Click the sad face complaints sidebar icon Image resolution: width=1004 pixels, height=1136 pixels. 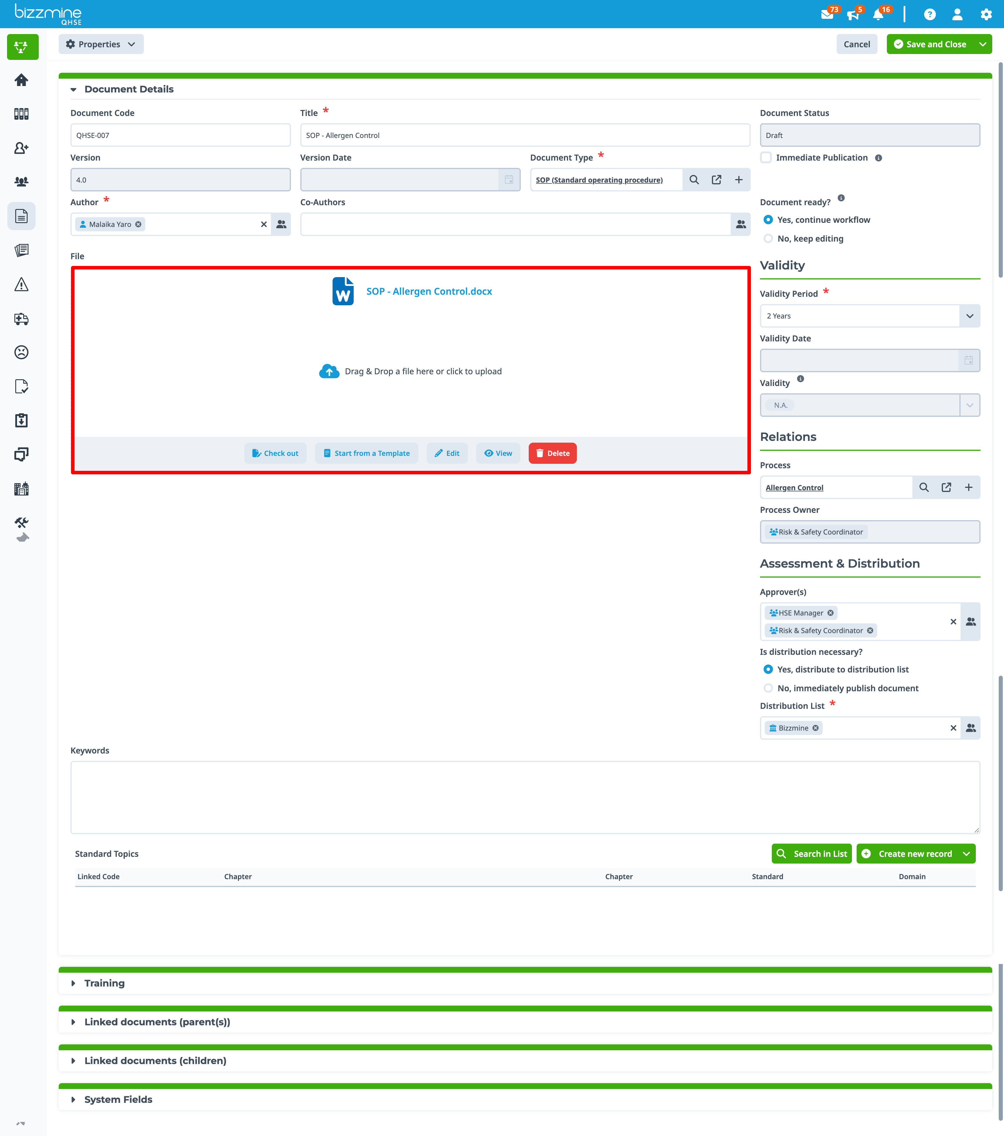[x=21, y=352]
